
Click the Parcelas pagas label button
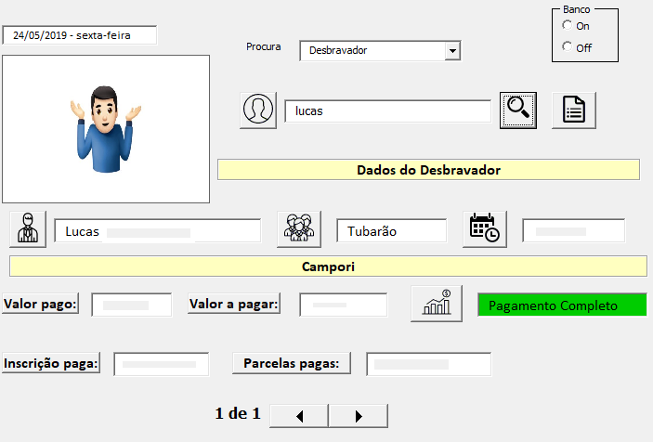tap(292, 363)
